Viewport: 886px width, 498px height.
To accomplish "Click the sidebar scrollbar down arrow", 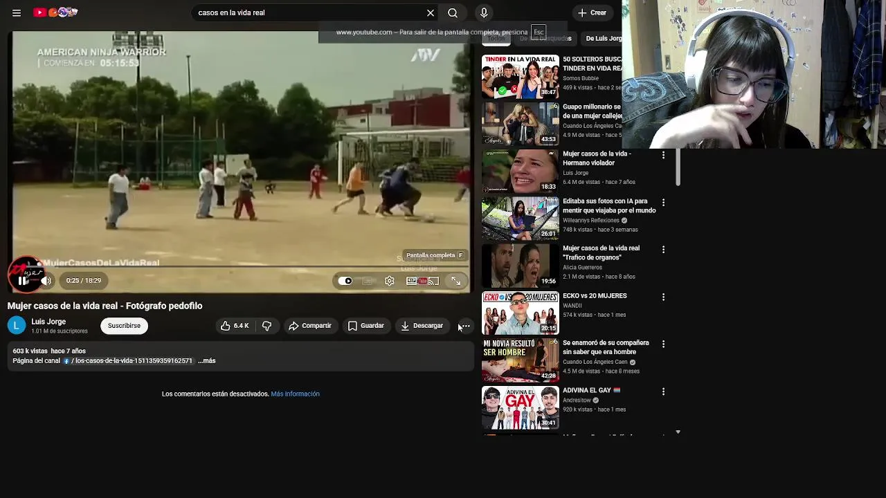I will click(678, 432).
